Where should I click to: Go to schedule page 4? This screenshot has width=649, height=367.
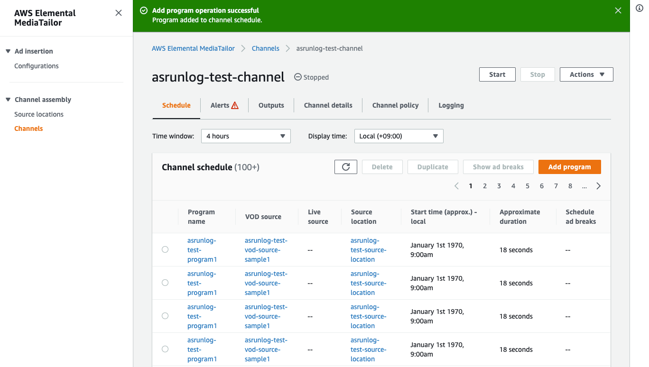click(x=513, y=186)
